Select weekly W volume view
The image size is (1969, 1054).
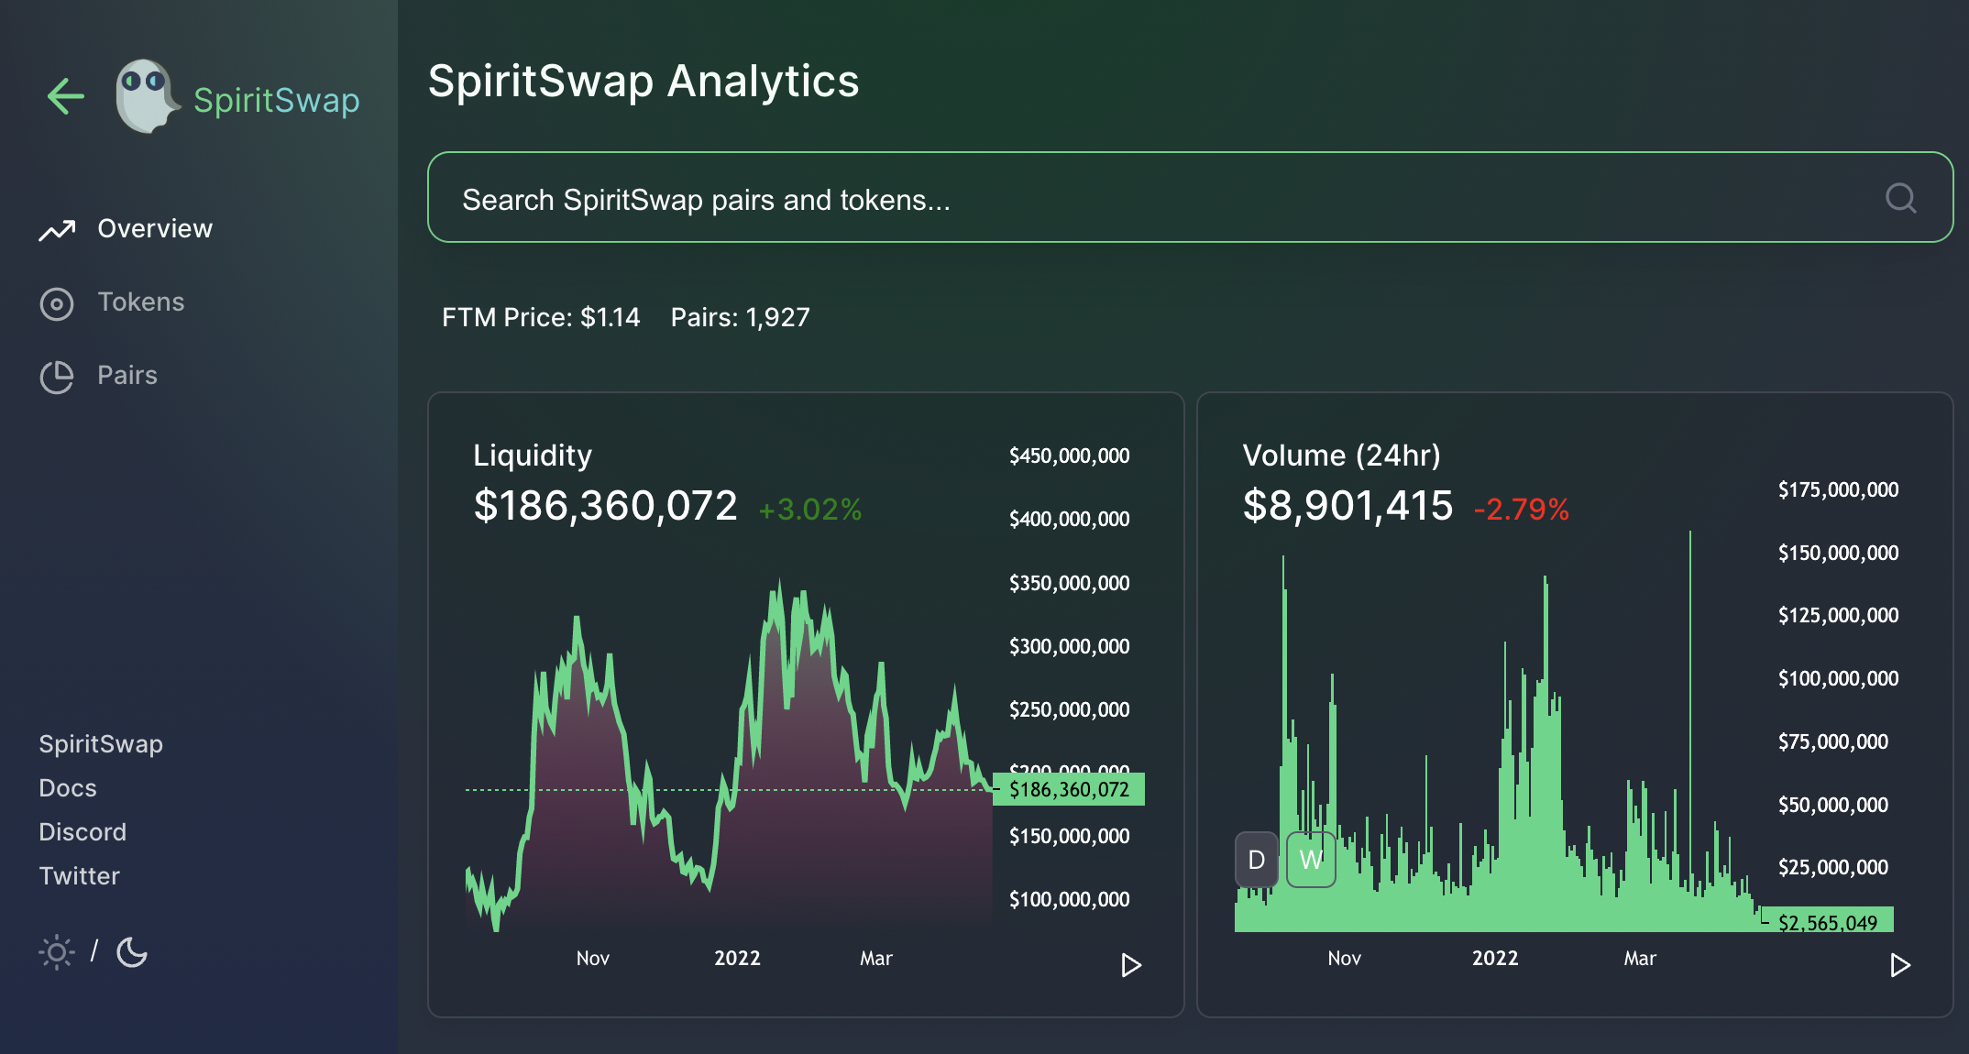click(1311, 860)
